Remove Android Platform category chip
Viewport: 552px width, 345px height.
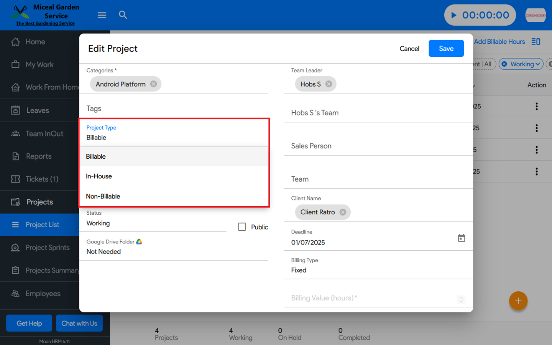click(153, 84)
